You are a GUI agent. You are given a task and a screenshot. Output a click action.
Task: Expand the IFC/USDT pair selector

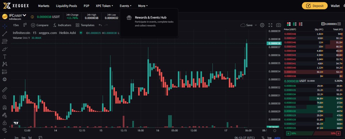tap(18, 15)
